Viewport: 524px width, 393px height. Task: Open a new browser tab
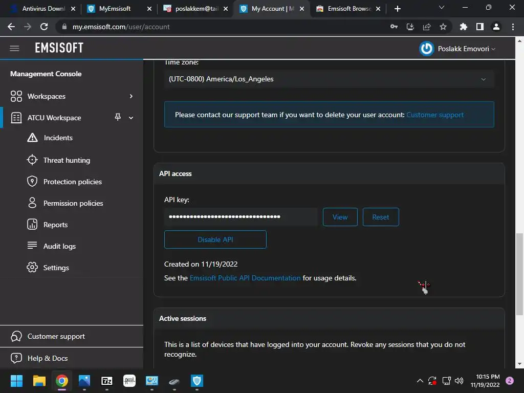(397, 9)
